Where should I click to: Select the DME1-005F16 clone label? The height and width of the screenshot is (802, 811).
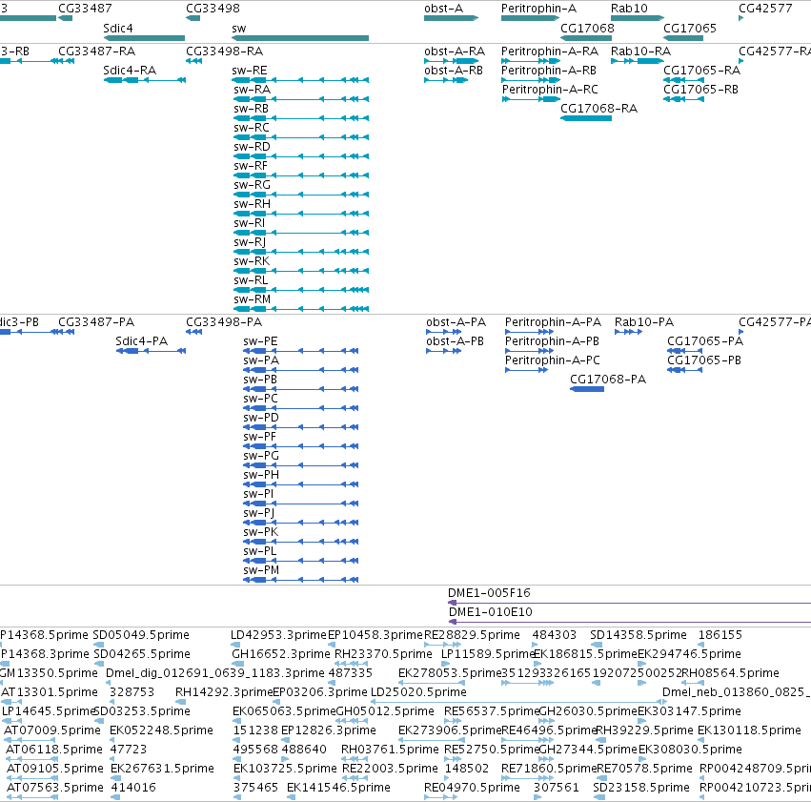point(489,593)
